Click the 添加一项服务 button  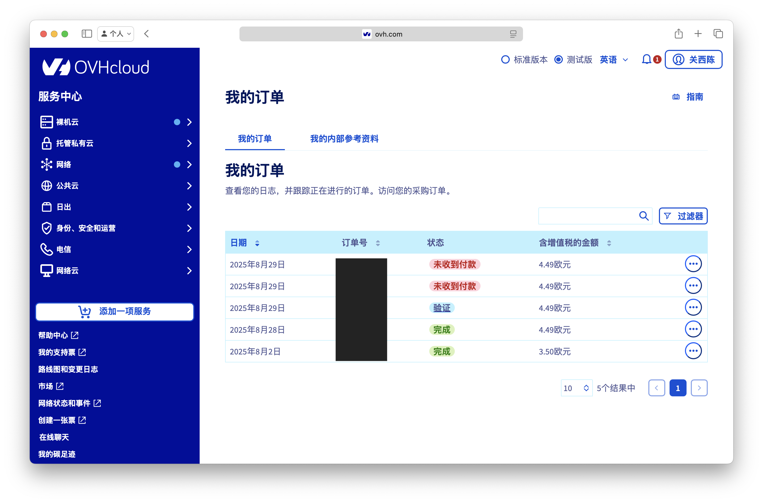(x=114, y=311)
